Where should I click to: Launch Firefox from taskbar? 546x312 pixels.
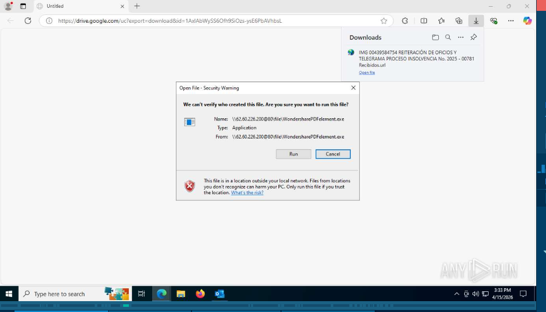coord(200,294)
